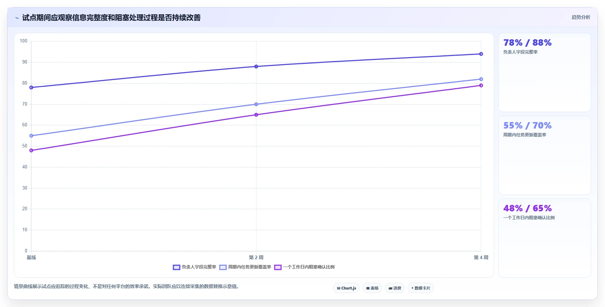This screenshot has height=307, width=605.
Task: Click the 负责人字段完整率 week 4 point at 94
Action: pos(481,54)
